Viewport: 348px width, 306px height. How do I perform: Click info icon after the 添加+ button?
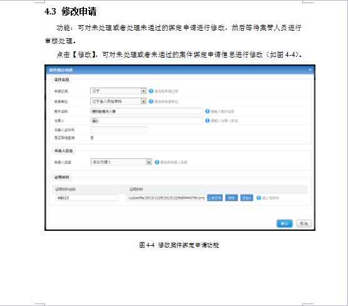pyautogui.click(x=258, y=198)
